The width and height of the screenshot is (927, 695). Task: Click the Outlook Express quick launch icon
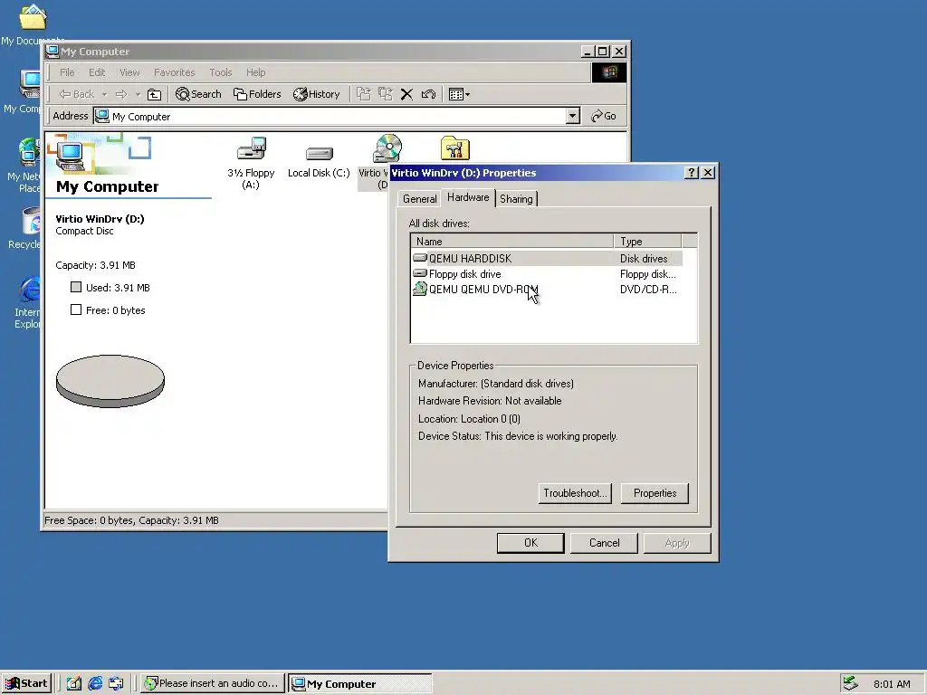click(x=117, y=683)
